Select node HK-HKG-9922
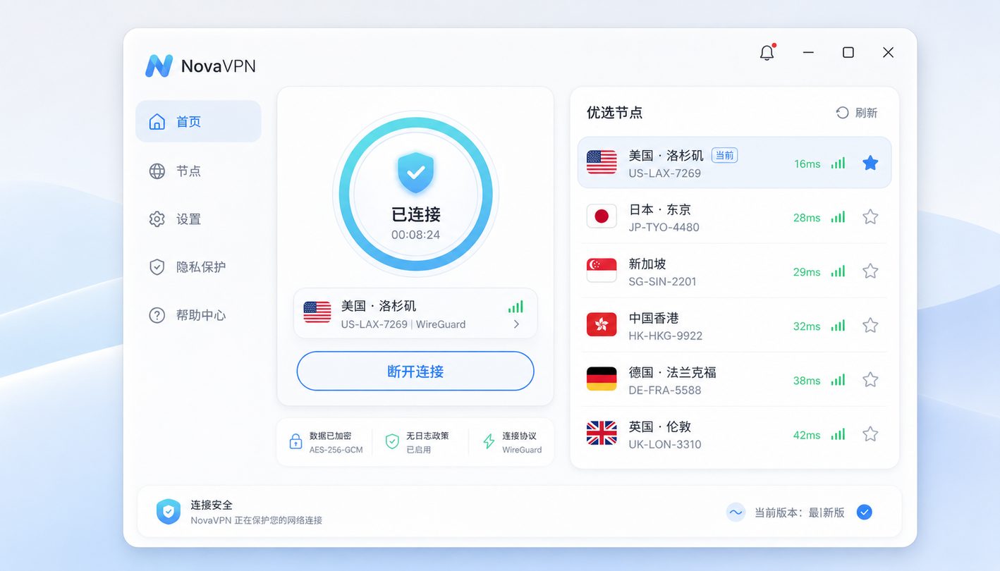 pos(734,326)
